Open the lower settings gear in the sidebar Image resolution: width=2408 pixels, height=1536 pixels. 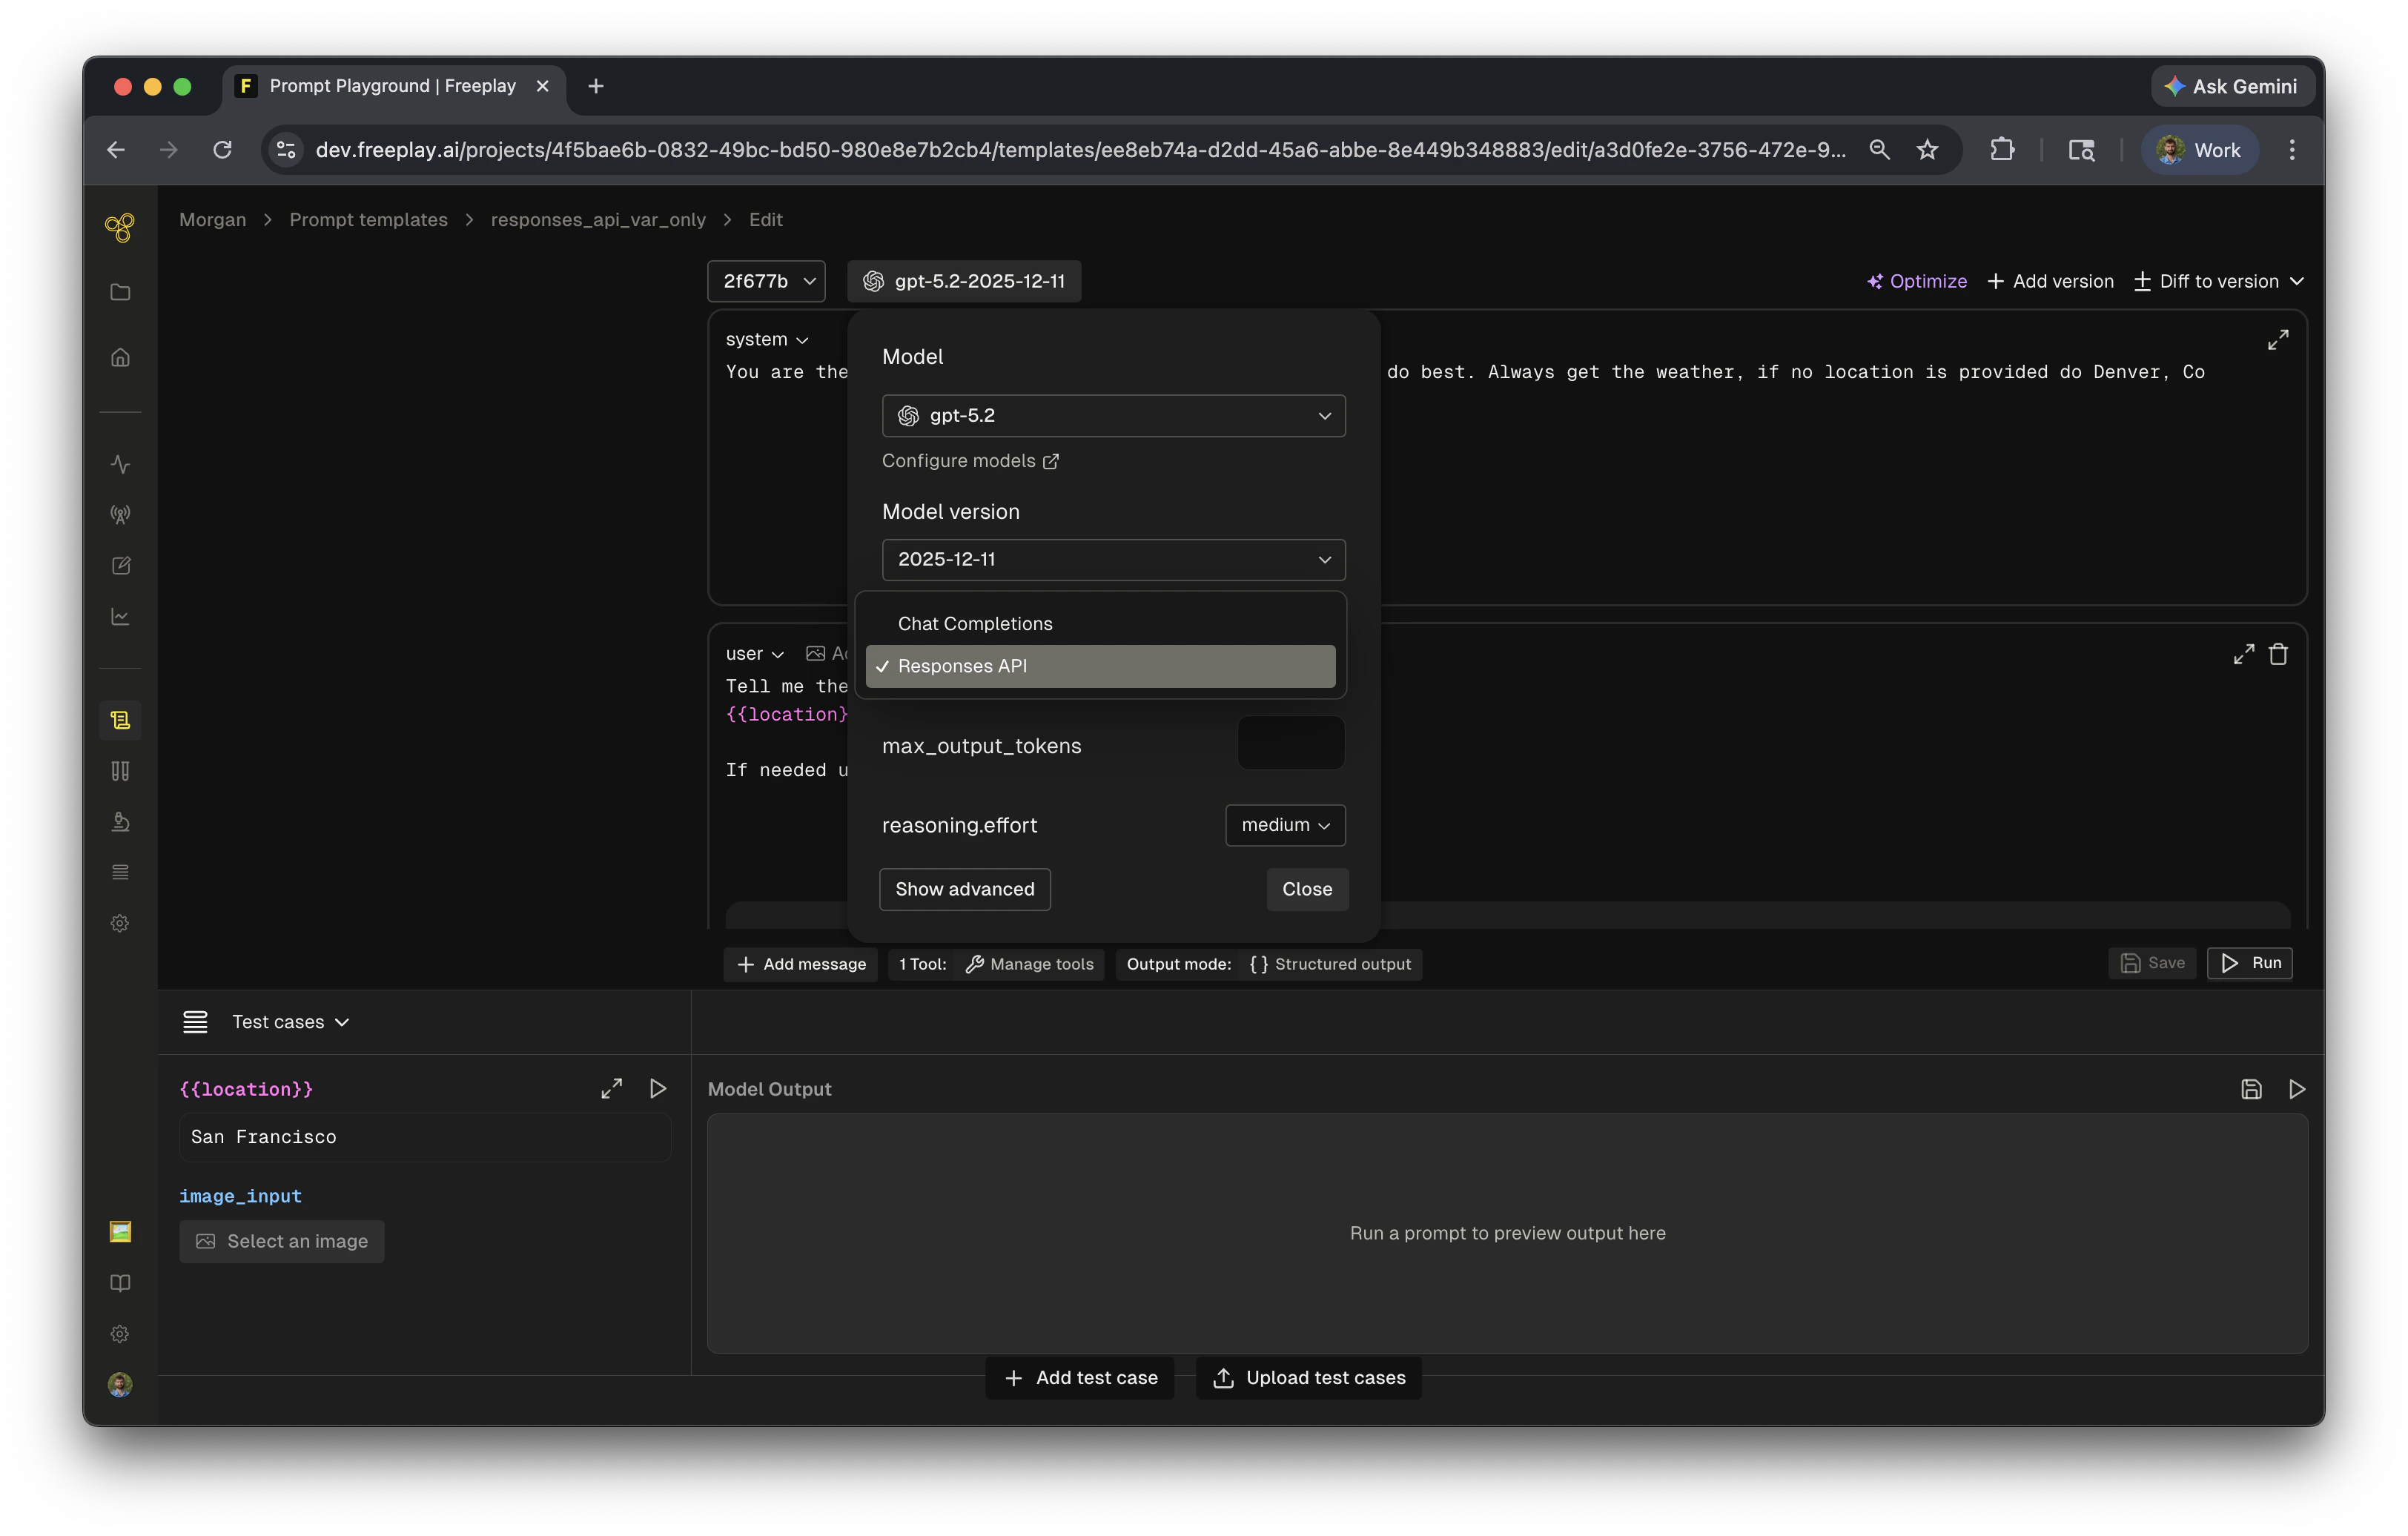point(120,1334)
